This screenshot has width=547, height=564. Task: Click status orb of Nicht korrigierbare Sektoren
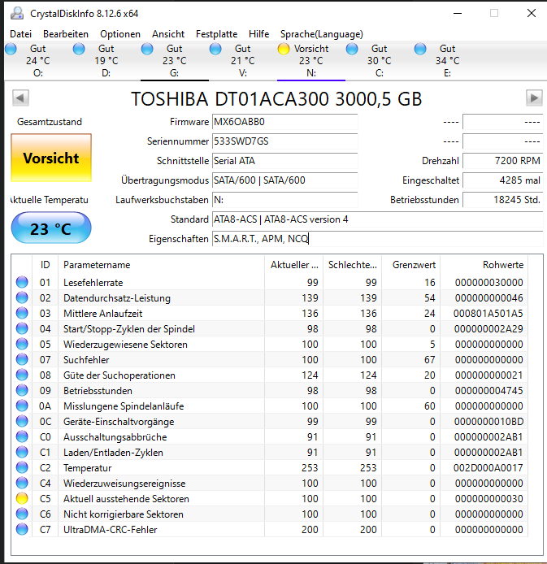(x=22, y=514)
